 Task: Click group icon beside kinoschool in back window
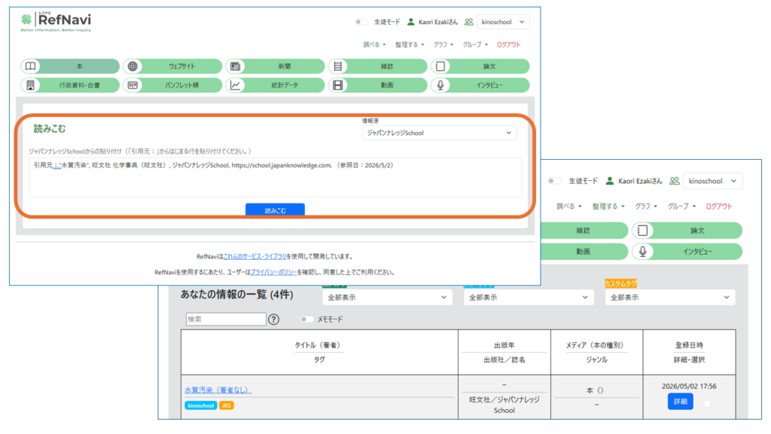pos(675,181)
